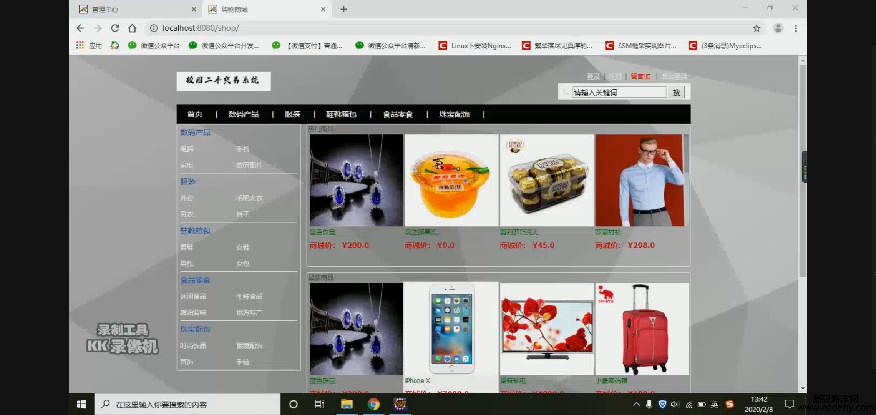Open the 应用 apps bookmark
This screenshot has width=876, height=415.
89,46
